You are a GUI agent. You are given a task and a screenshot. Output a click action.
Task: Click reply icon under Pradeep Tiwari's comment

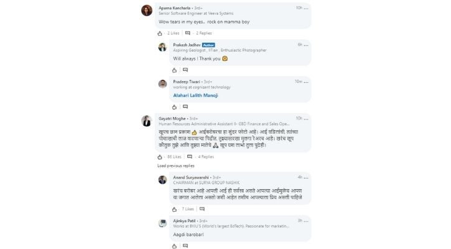tap(185, 106)
